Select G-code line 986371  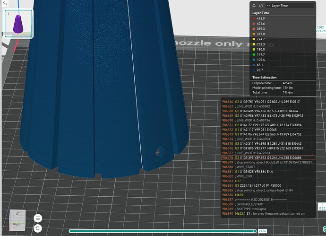tap(268, 125)
